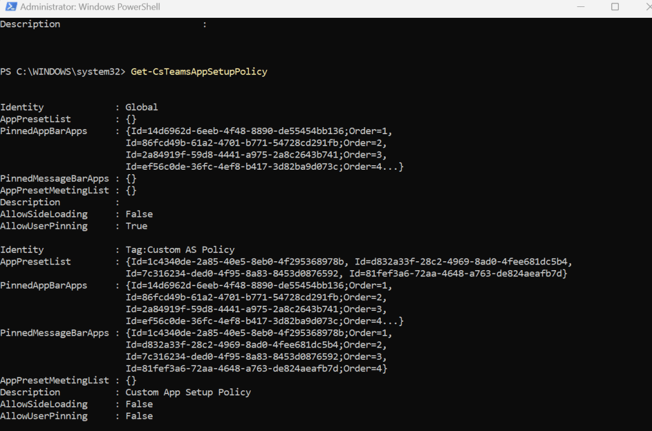Click the PowerShell icon in title bar
This screenshot has height=431, width=652.
click(9, 7)
